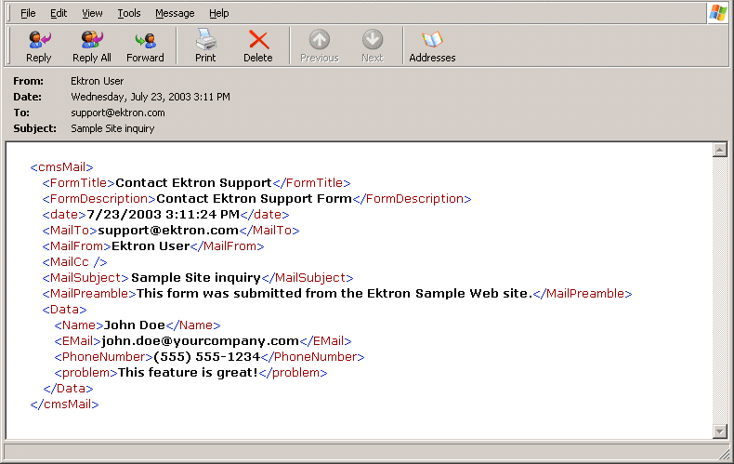Click the closing cmsMail tag
Screen dimensions: 734x464
(x=65, y=404)
